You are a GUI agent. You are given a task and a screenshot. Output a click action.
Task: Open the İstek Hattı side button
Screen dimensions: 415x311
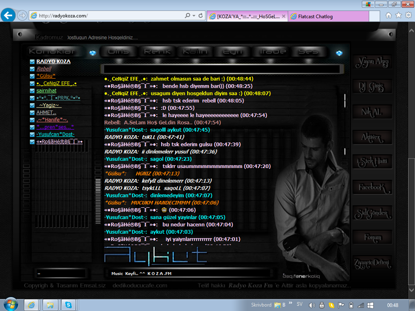(x=372, y=162)
